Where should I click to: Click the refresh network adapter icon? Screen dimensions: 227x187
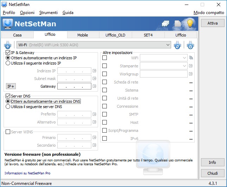[177, 45]
